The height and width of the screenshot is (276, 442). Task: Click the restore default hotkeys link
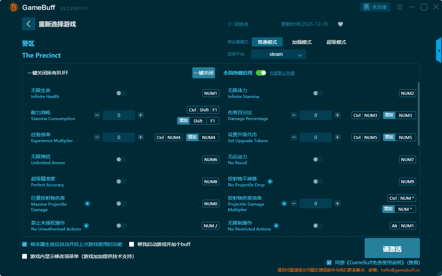pyautogui.click(x=282, y=73)
